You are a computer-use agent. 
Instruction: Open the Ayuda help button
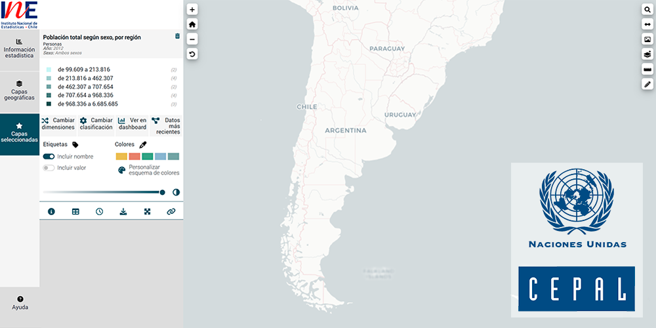pos(20,303)
